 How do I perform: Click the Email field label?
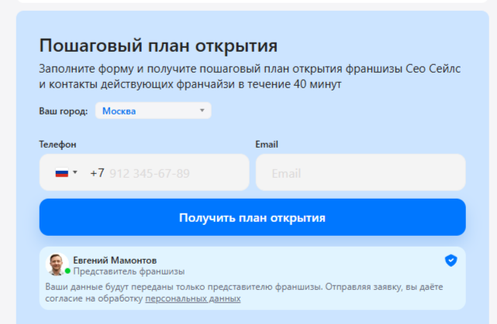pyautogui.click(x=267, y=145)
